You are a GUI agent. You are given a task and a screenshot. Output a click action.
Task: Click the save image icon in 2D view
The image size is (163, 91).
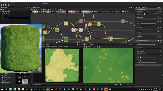(87, 47)
